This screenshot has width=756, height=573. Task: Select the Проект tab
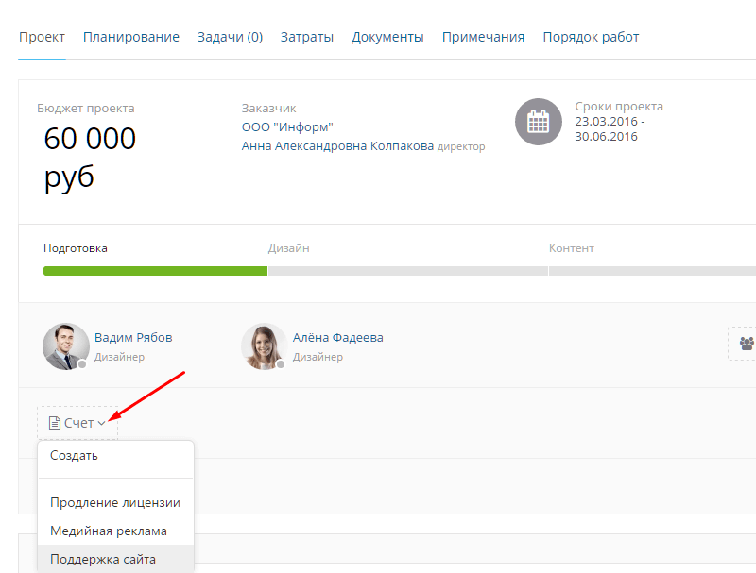[x=42, y=37]
